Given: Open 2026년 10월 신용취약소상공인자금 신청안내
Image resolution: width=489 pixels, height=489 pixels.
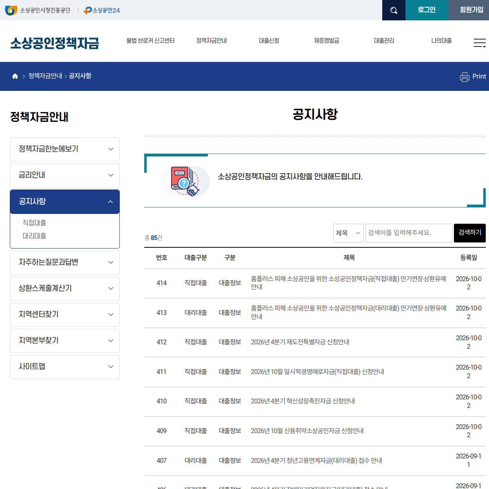Looking at the screenshot, I should (x=307, y=431).
